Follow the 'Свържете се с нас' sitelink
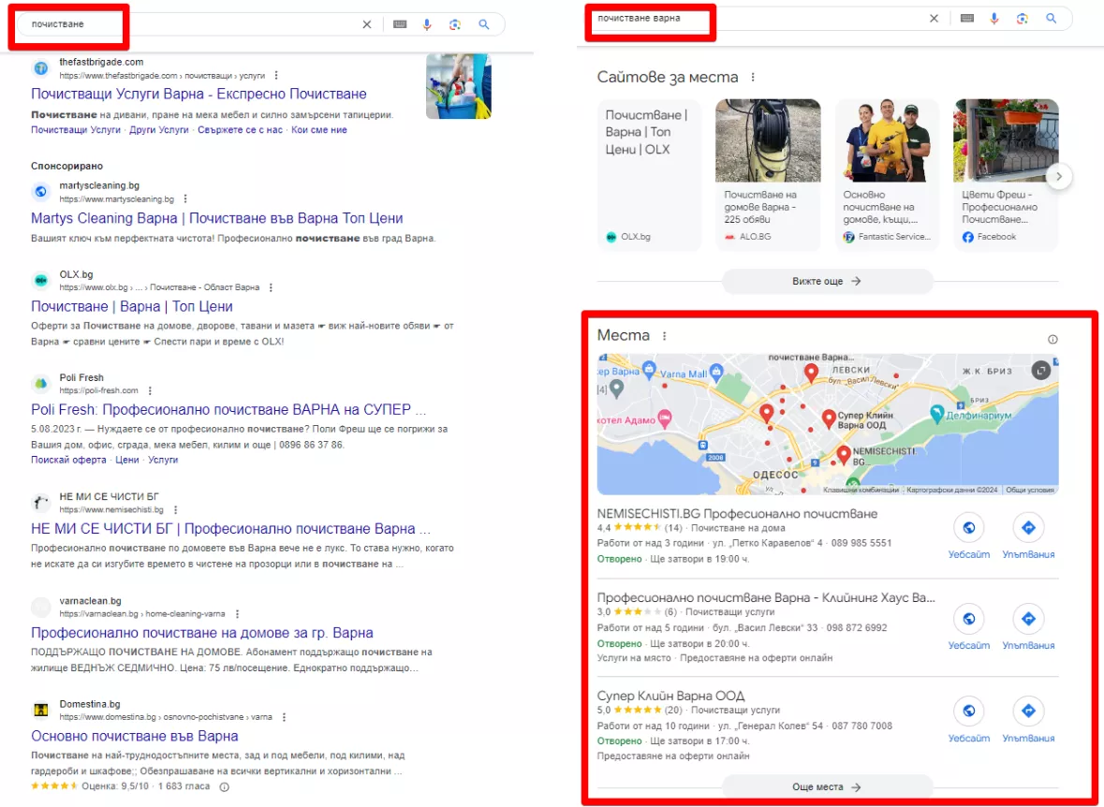Viewport: 1104px width, 807px height. click(240, 130)
